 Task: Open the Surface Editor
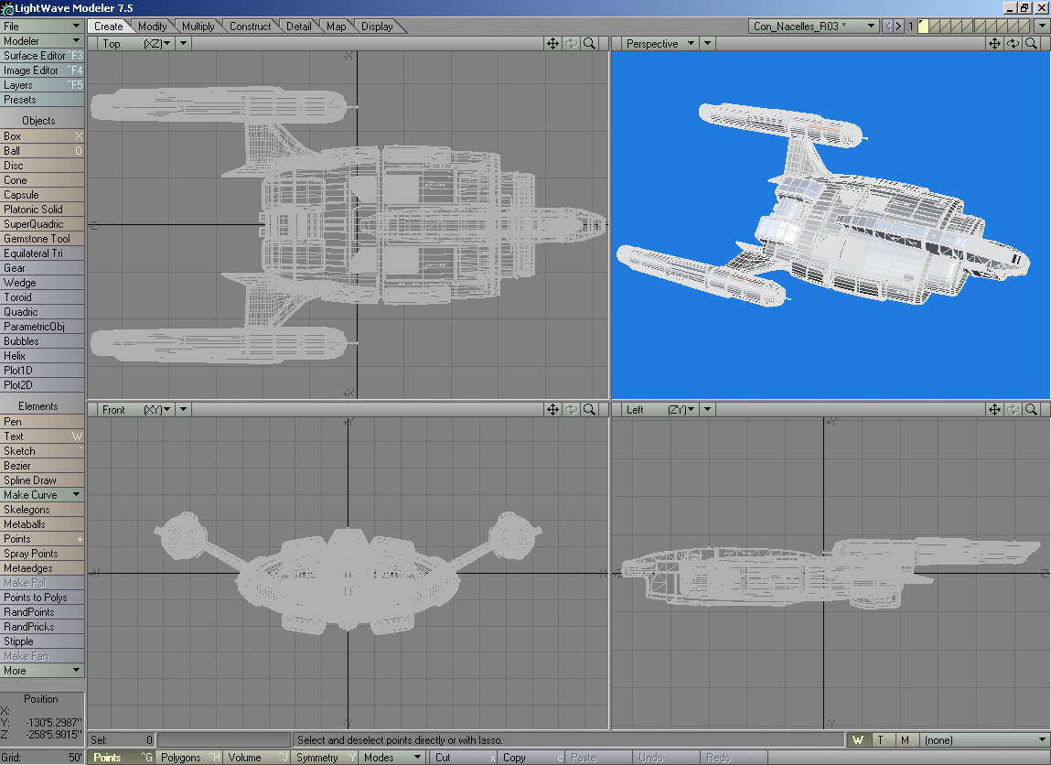[x=42, y=56]
